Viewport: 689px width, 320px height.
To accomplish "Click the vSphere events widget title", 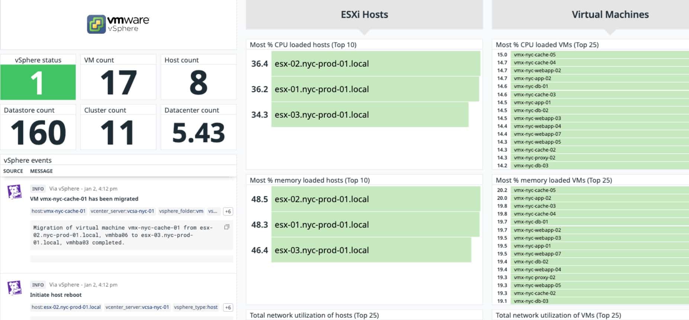I will tap(28, 160).
